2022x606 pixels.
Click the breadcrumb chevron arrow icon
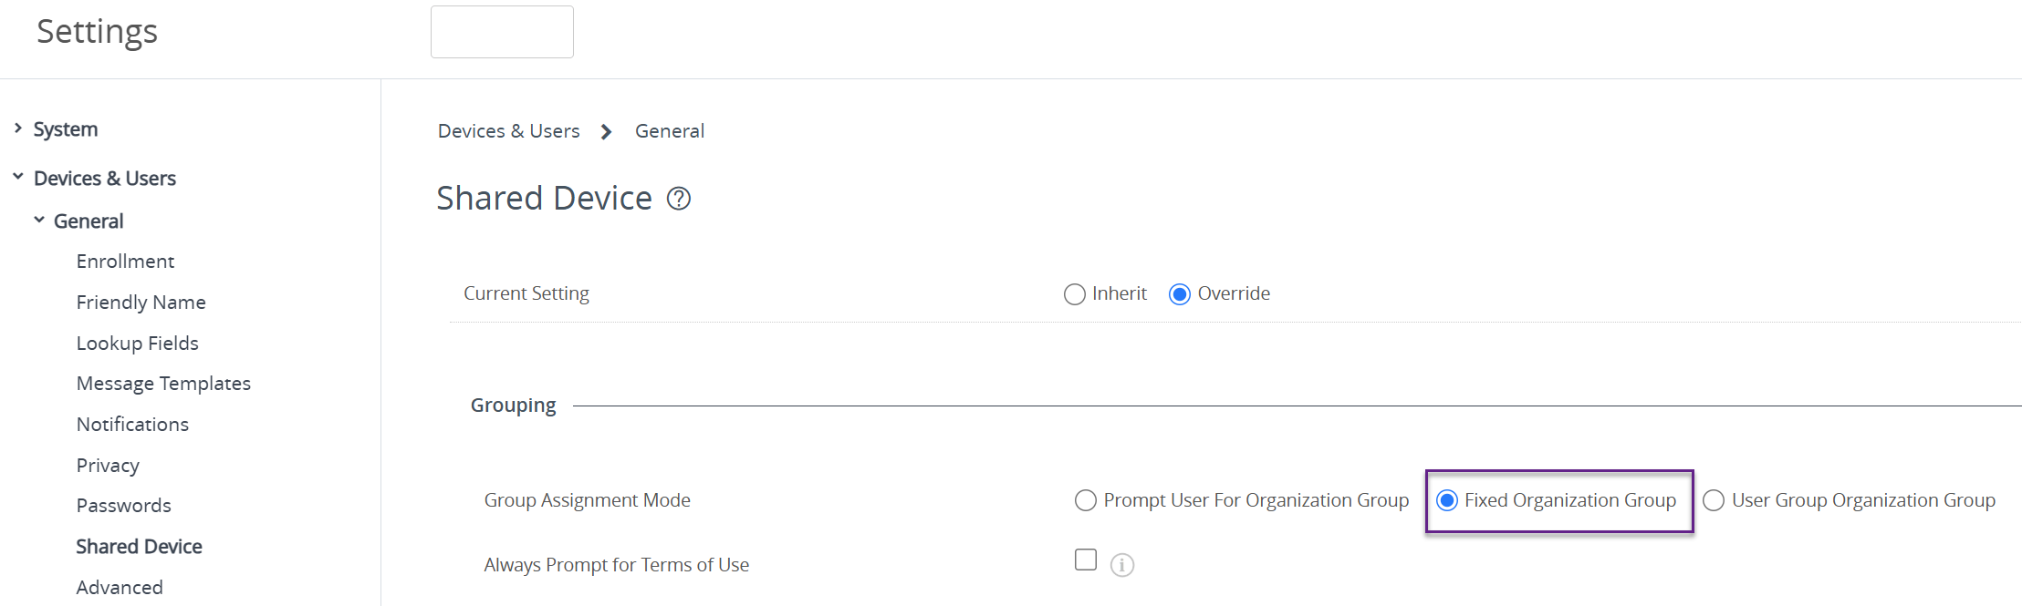607,132
